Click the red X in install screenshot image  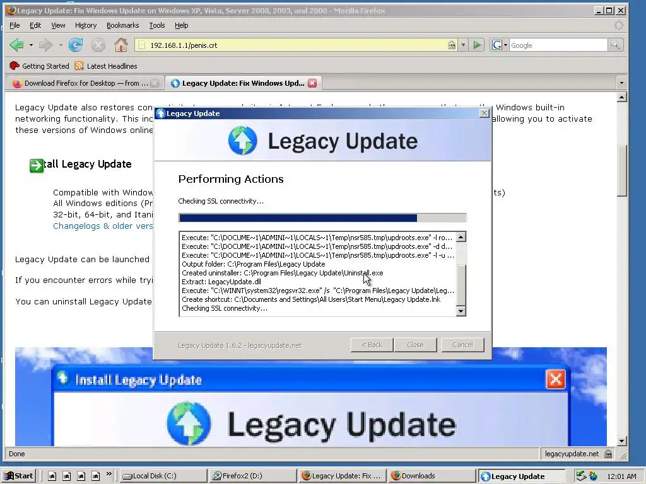pos(555,379)
